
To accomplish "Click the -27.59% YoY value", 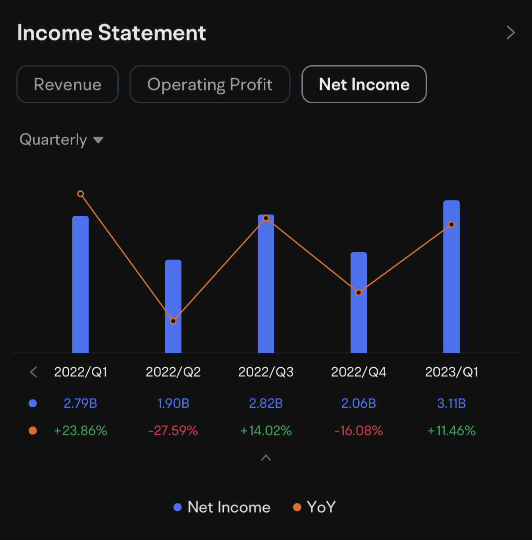I will coord(173,430).
